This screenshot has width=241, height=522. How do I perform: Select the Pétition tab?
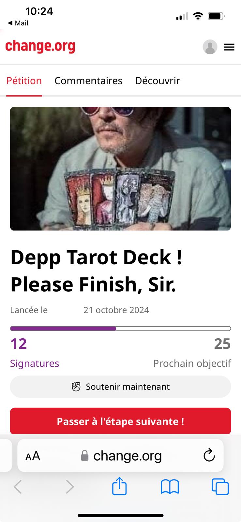24,81
